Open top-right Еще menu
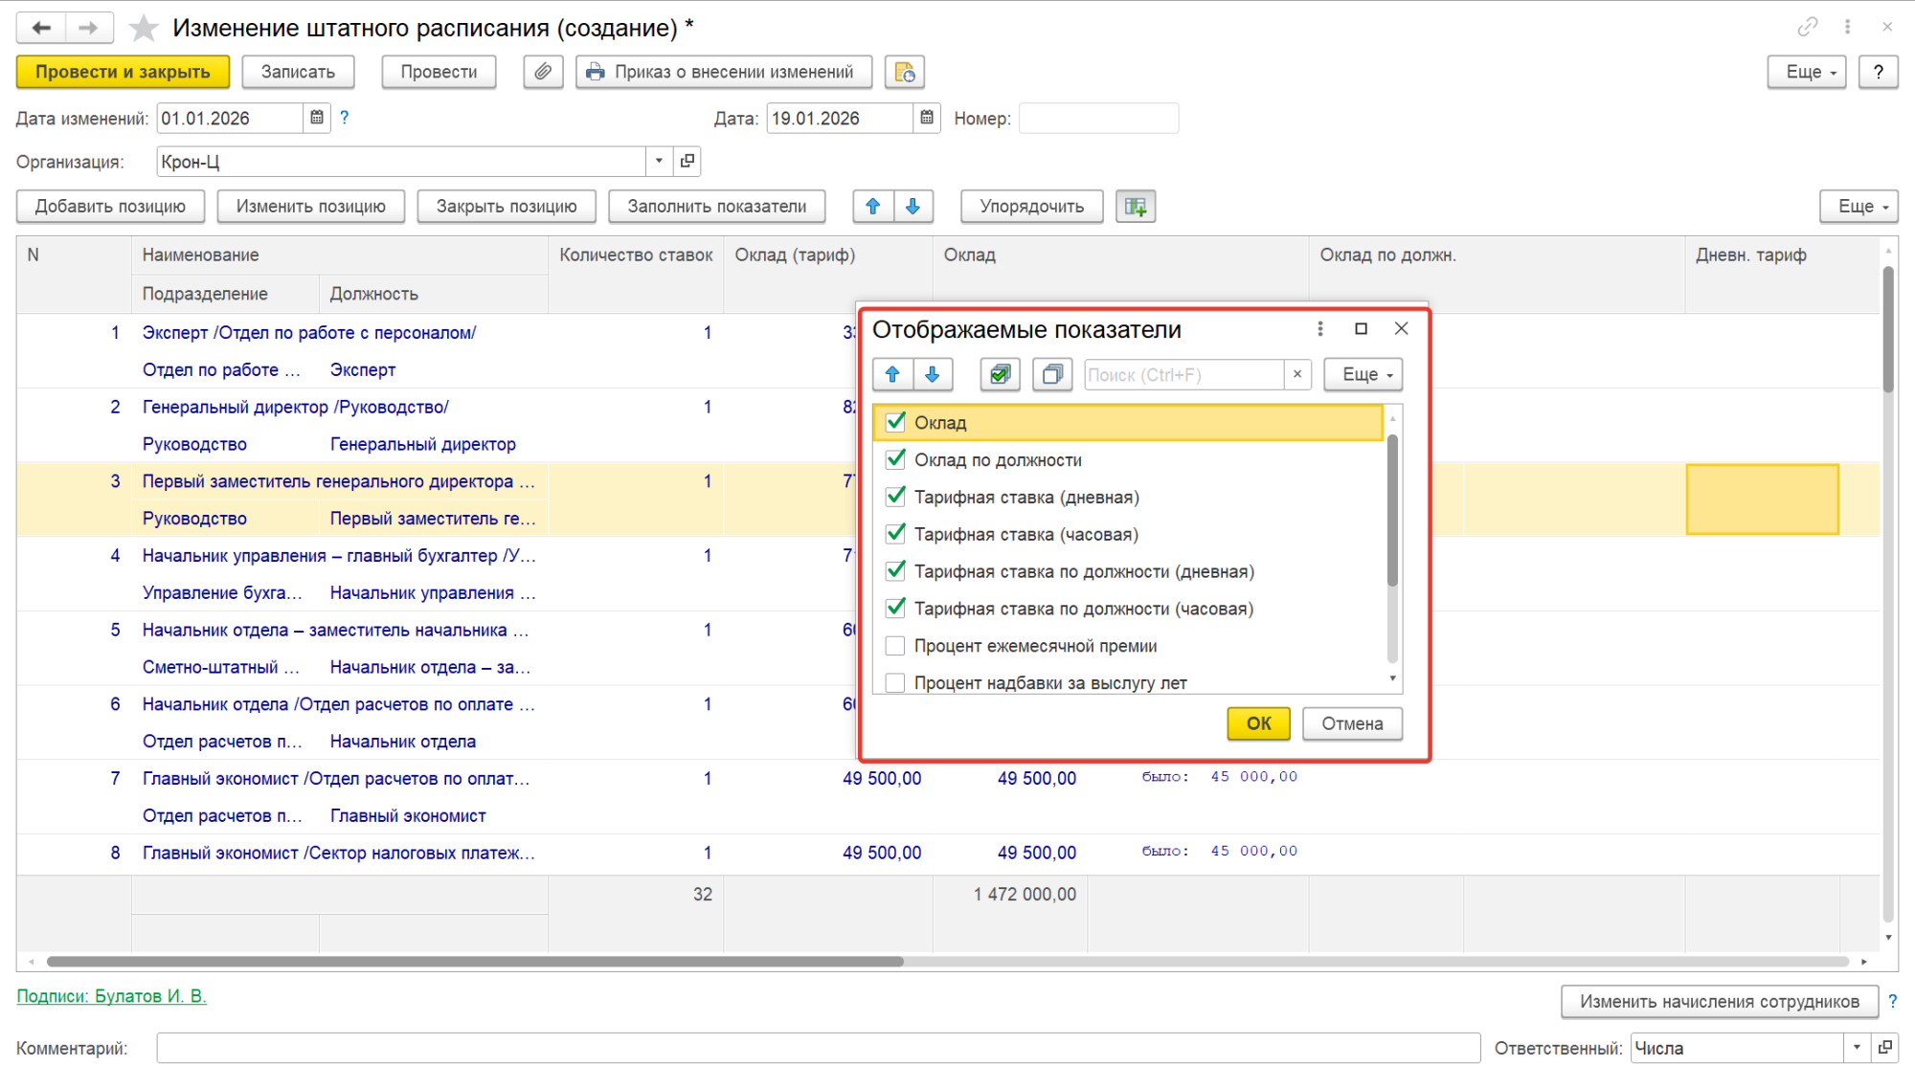 point(1806,72)
